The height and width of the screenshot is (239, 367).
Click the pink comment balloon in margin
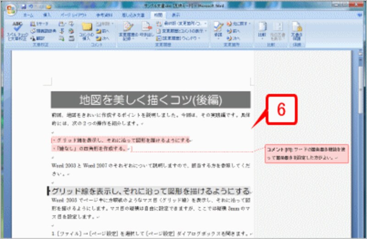click(306, 154)
